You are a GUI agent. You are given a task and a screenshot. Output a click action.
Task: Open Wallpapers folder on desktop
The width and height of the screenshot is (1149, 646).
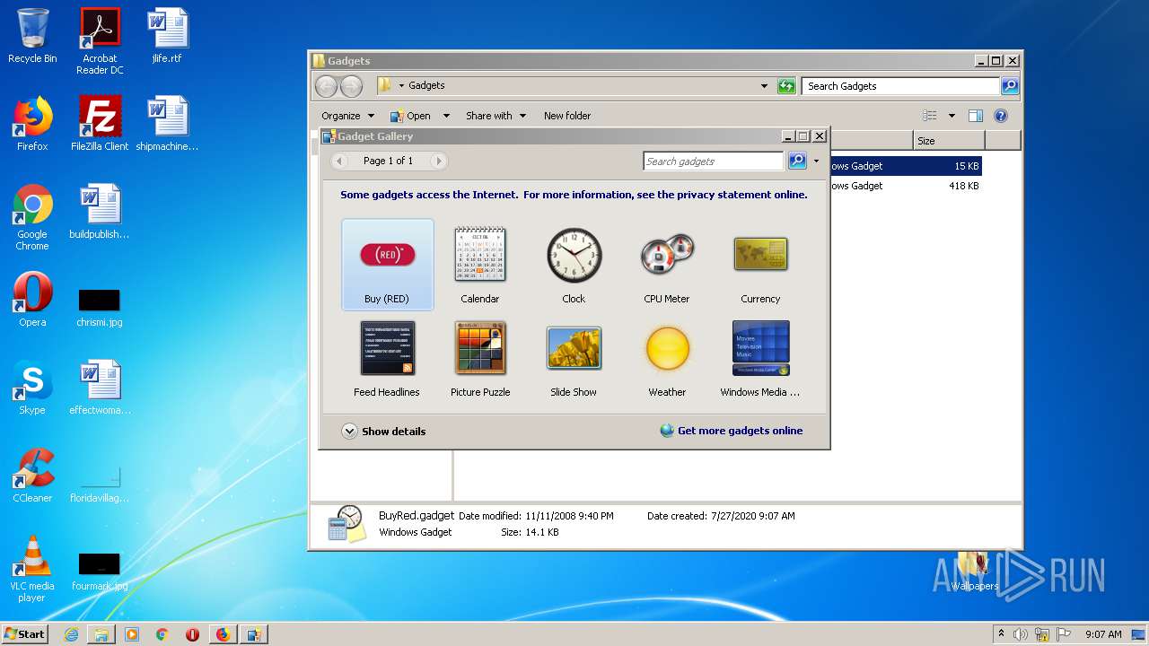click(x=974, y=572)
